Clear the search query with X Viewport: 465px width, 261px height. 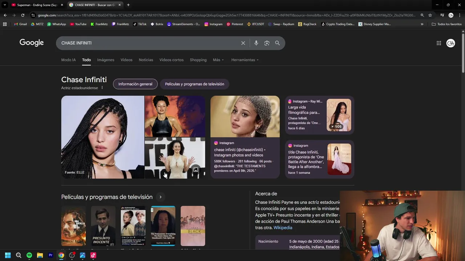point(243,43)
